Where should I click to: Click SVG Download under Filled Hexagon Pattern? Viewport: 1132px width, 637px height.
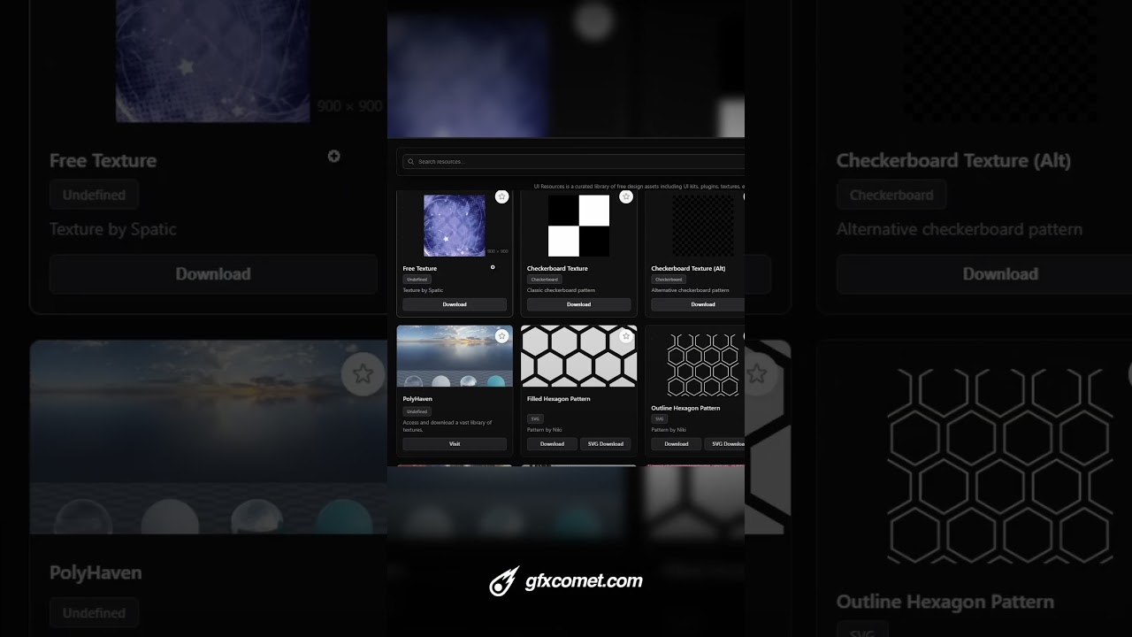[x=606, y=444]
